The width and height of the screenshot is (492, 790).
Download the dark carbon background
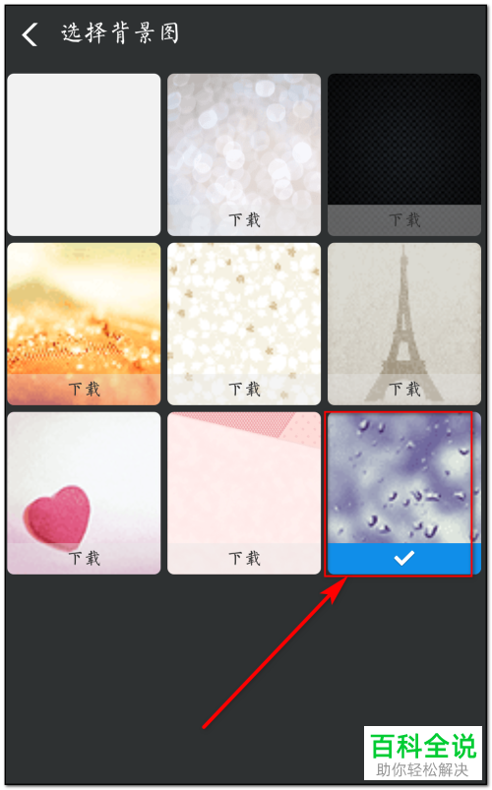point(404,220)
